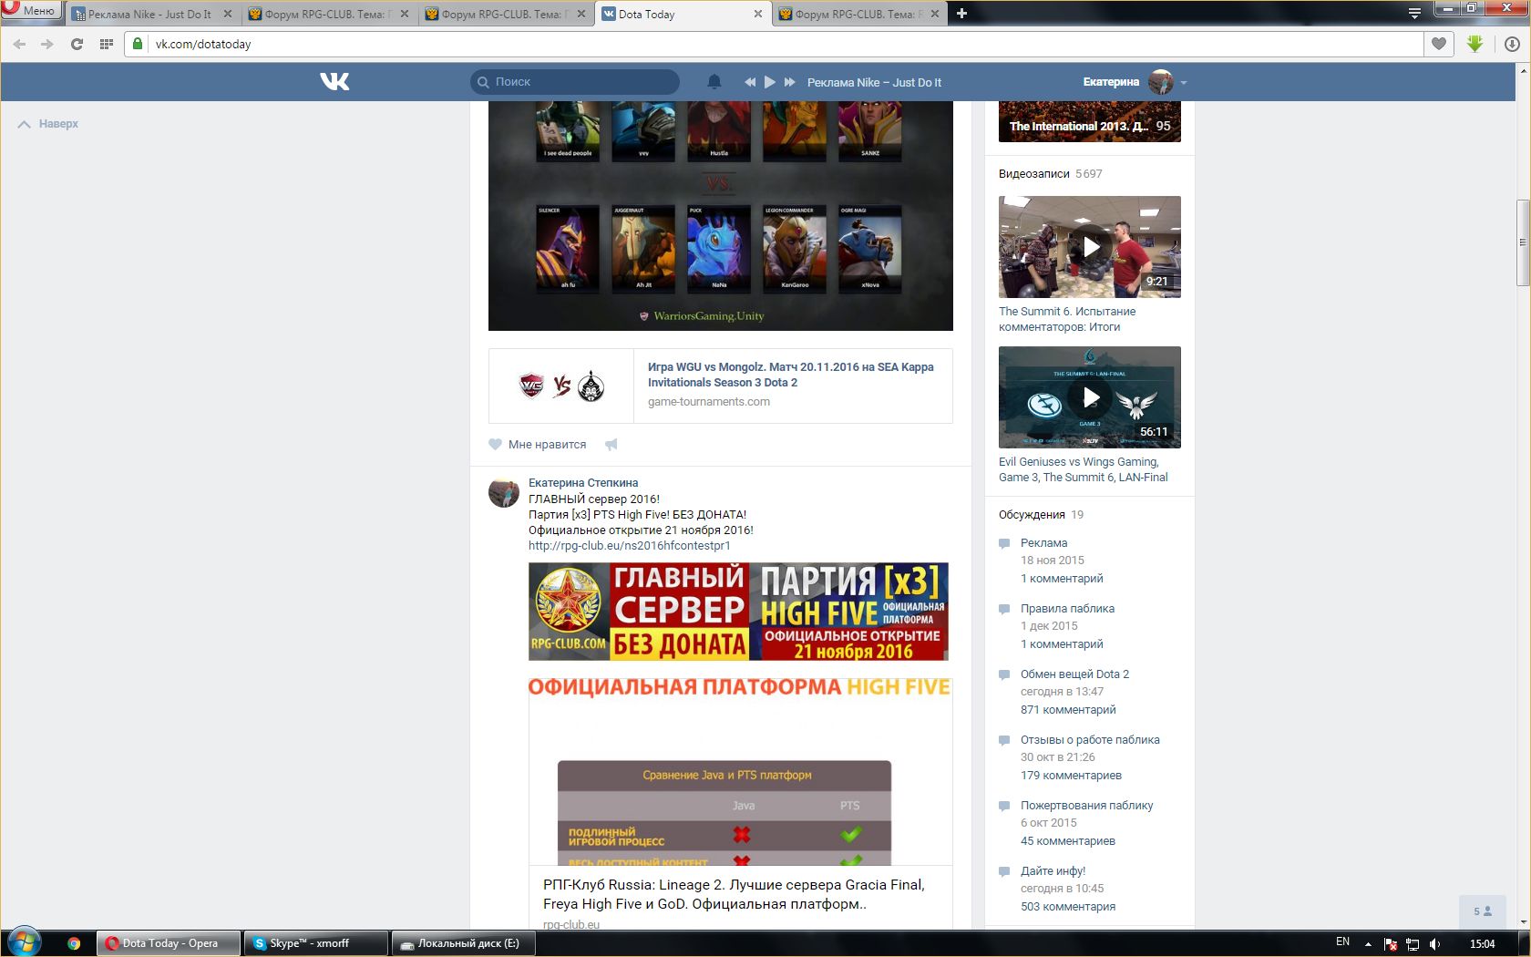Focus the address bar showing vk.com/dotatoday
The width and height of the screenshot is (1531, 957).
775,44
